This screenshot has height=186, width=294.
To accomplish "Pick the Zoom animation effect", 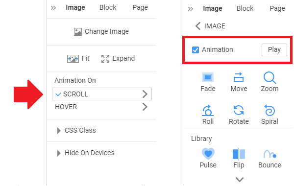I will (x=269, y=77).
